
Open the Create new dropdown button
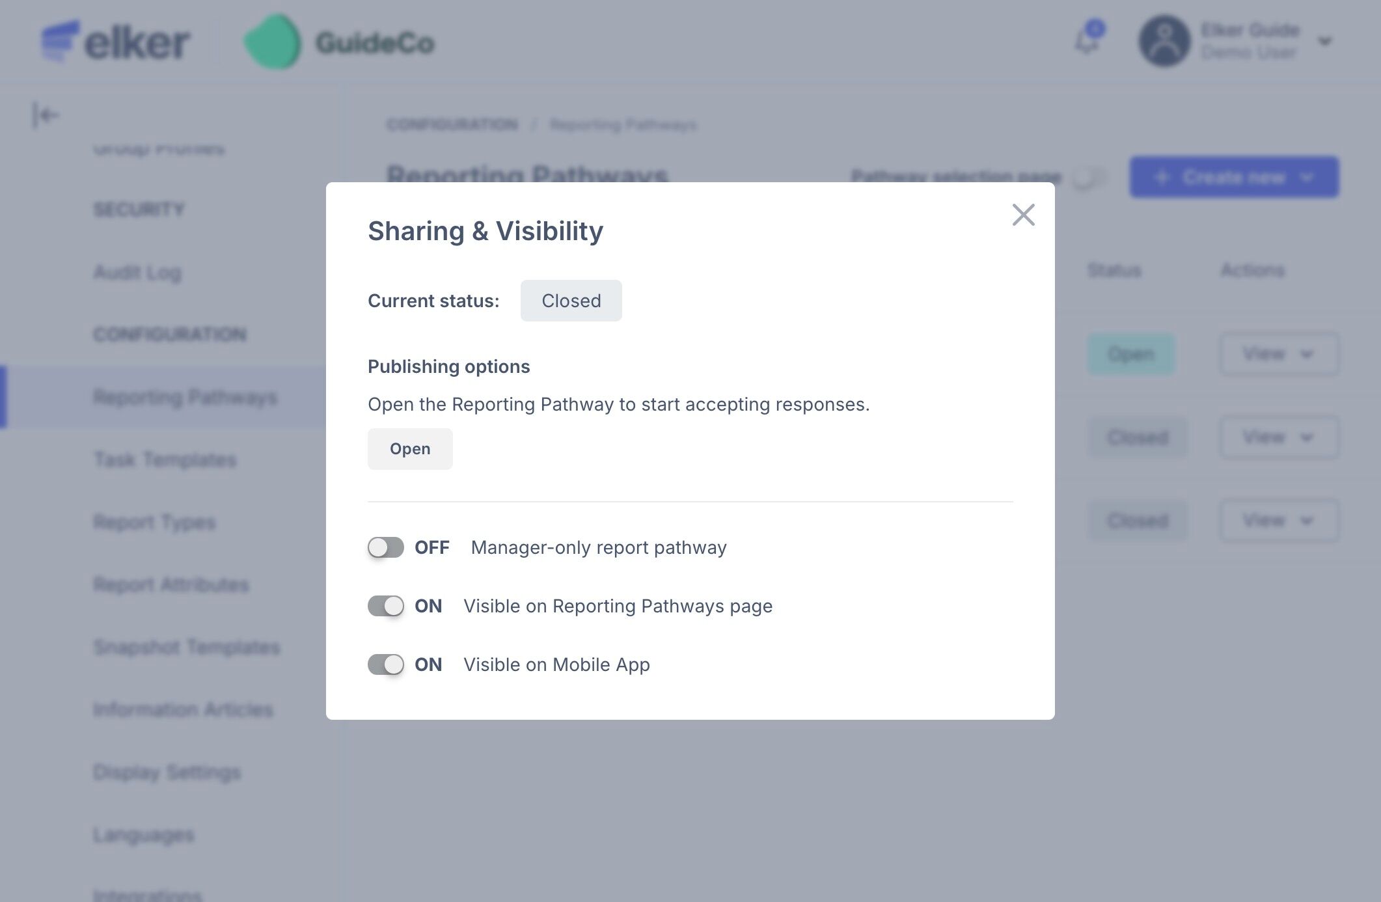point(1233,177)
